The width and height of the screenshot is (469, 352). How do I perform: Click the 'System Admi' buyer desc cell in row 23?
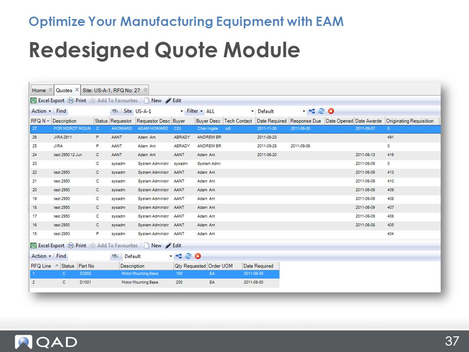coord(209,163)
